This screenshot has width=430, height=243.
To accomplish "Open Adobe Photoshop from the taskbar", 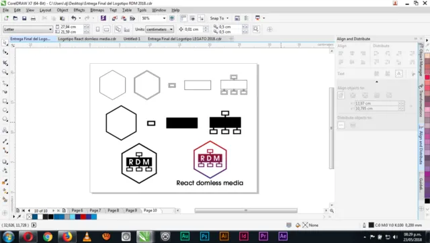I will 204,236.
